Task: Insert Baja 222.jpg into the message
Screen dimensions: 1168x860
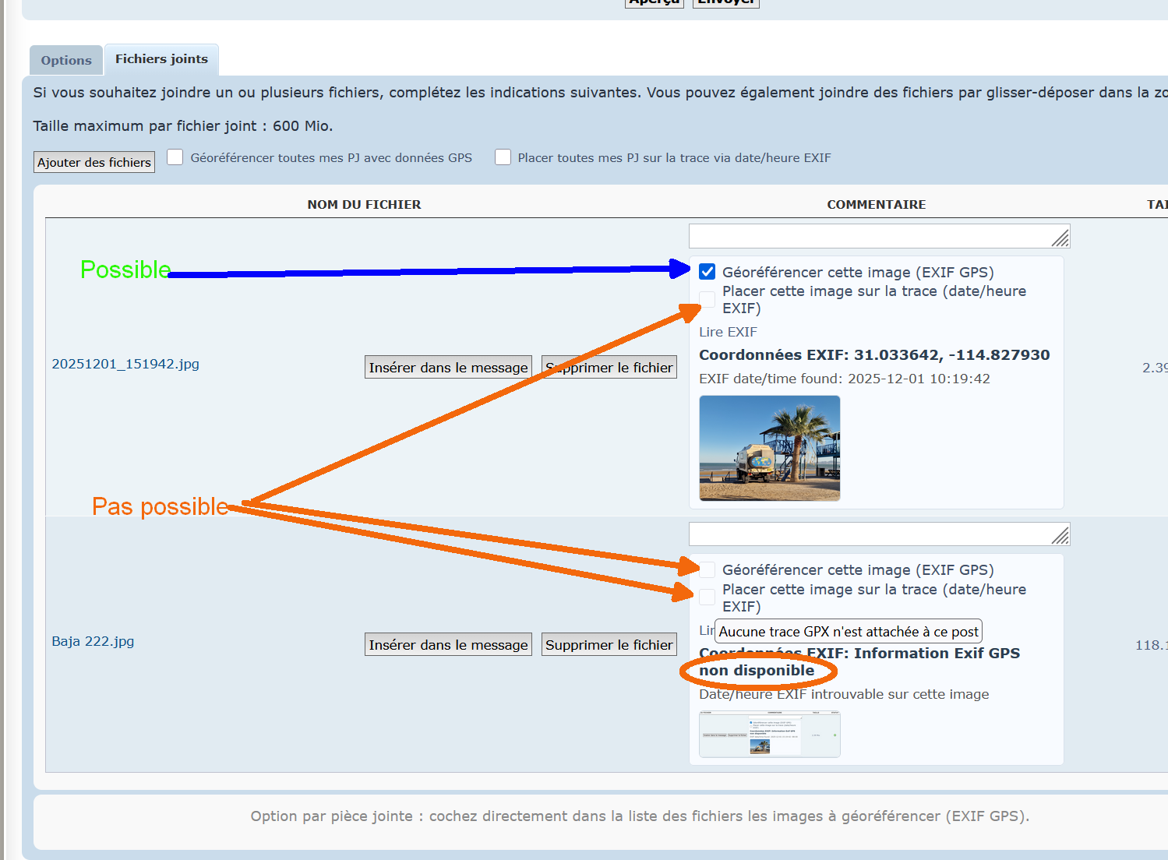Action: 448,645
